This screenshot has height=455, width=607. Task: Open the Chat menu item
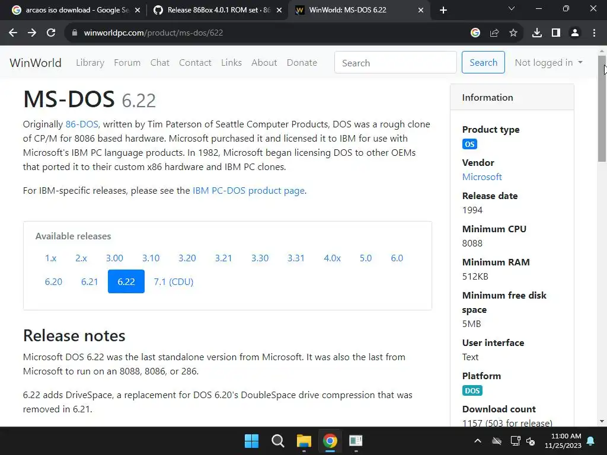pyautogui.click(x=160, y=63)
